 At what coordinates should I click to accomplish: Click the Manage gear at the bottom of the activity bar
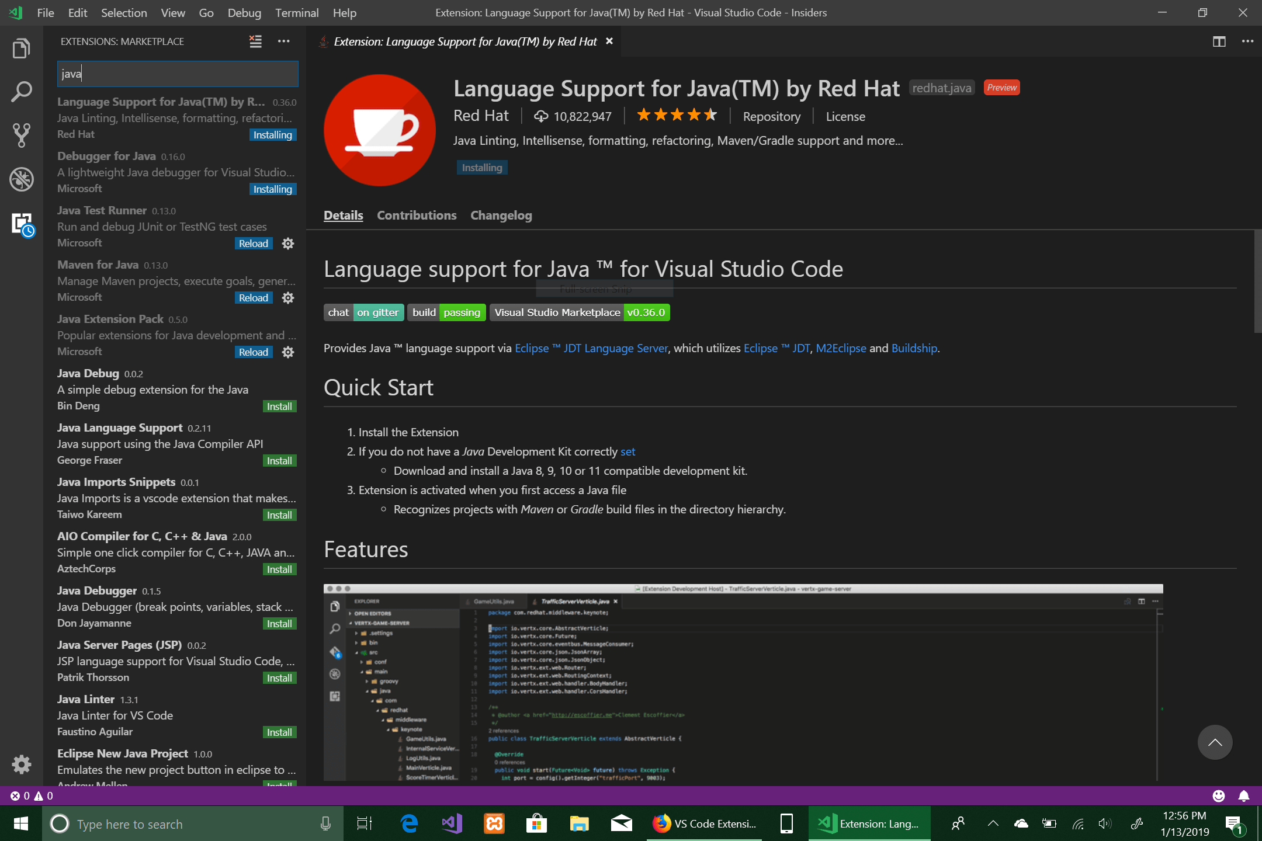pos(21,763)
